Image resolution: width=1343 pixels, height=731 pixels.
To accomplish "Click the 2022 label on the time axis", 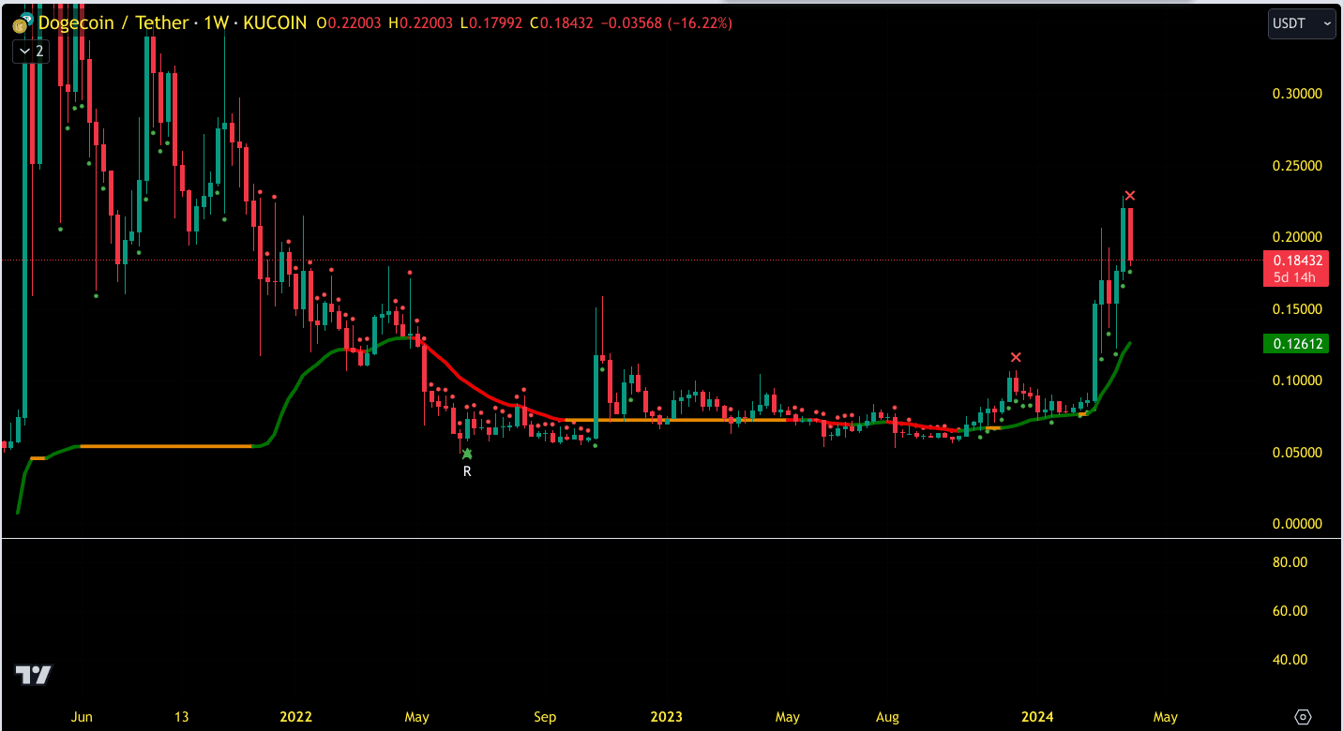I will pyautogui.click(x=295, y=717).
